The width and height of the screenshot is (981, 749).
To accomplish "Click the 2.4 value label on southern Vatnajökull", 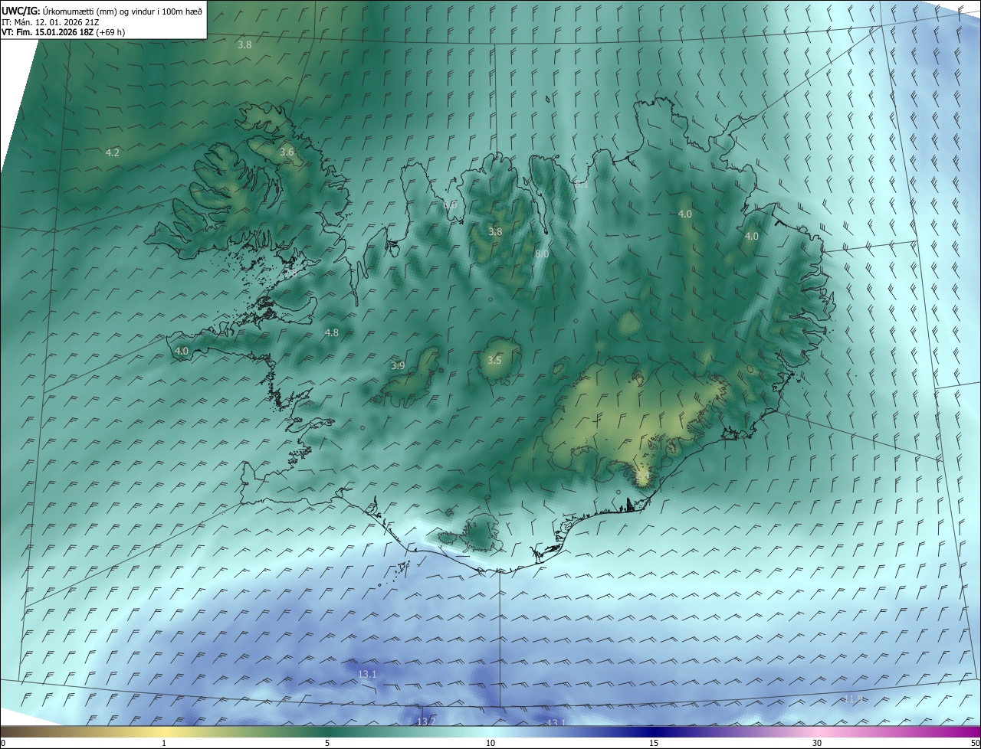I will point(642,476).
